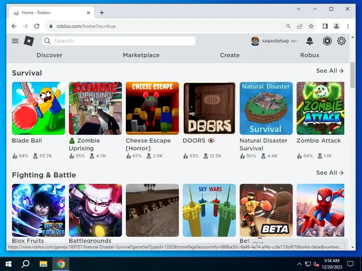Show hidden system tray icons
The image size is (362, 271).
pyautogui.click(x=299, y=264)
